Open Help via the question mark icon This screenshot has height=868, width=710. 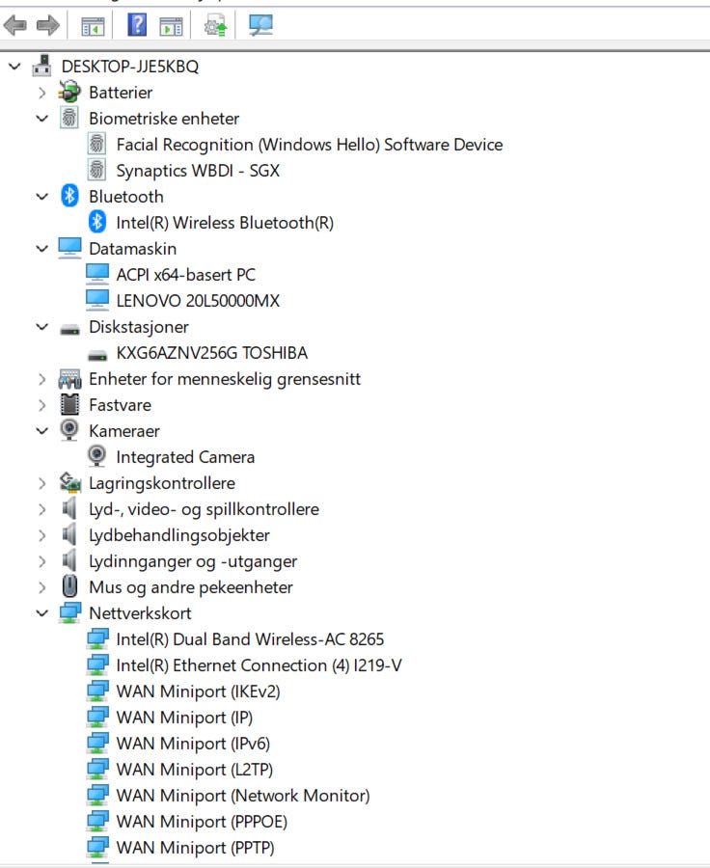click(137, 25)
